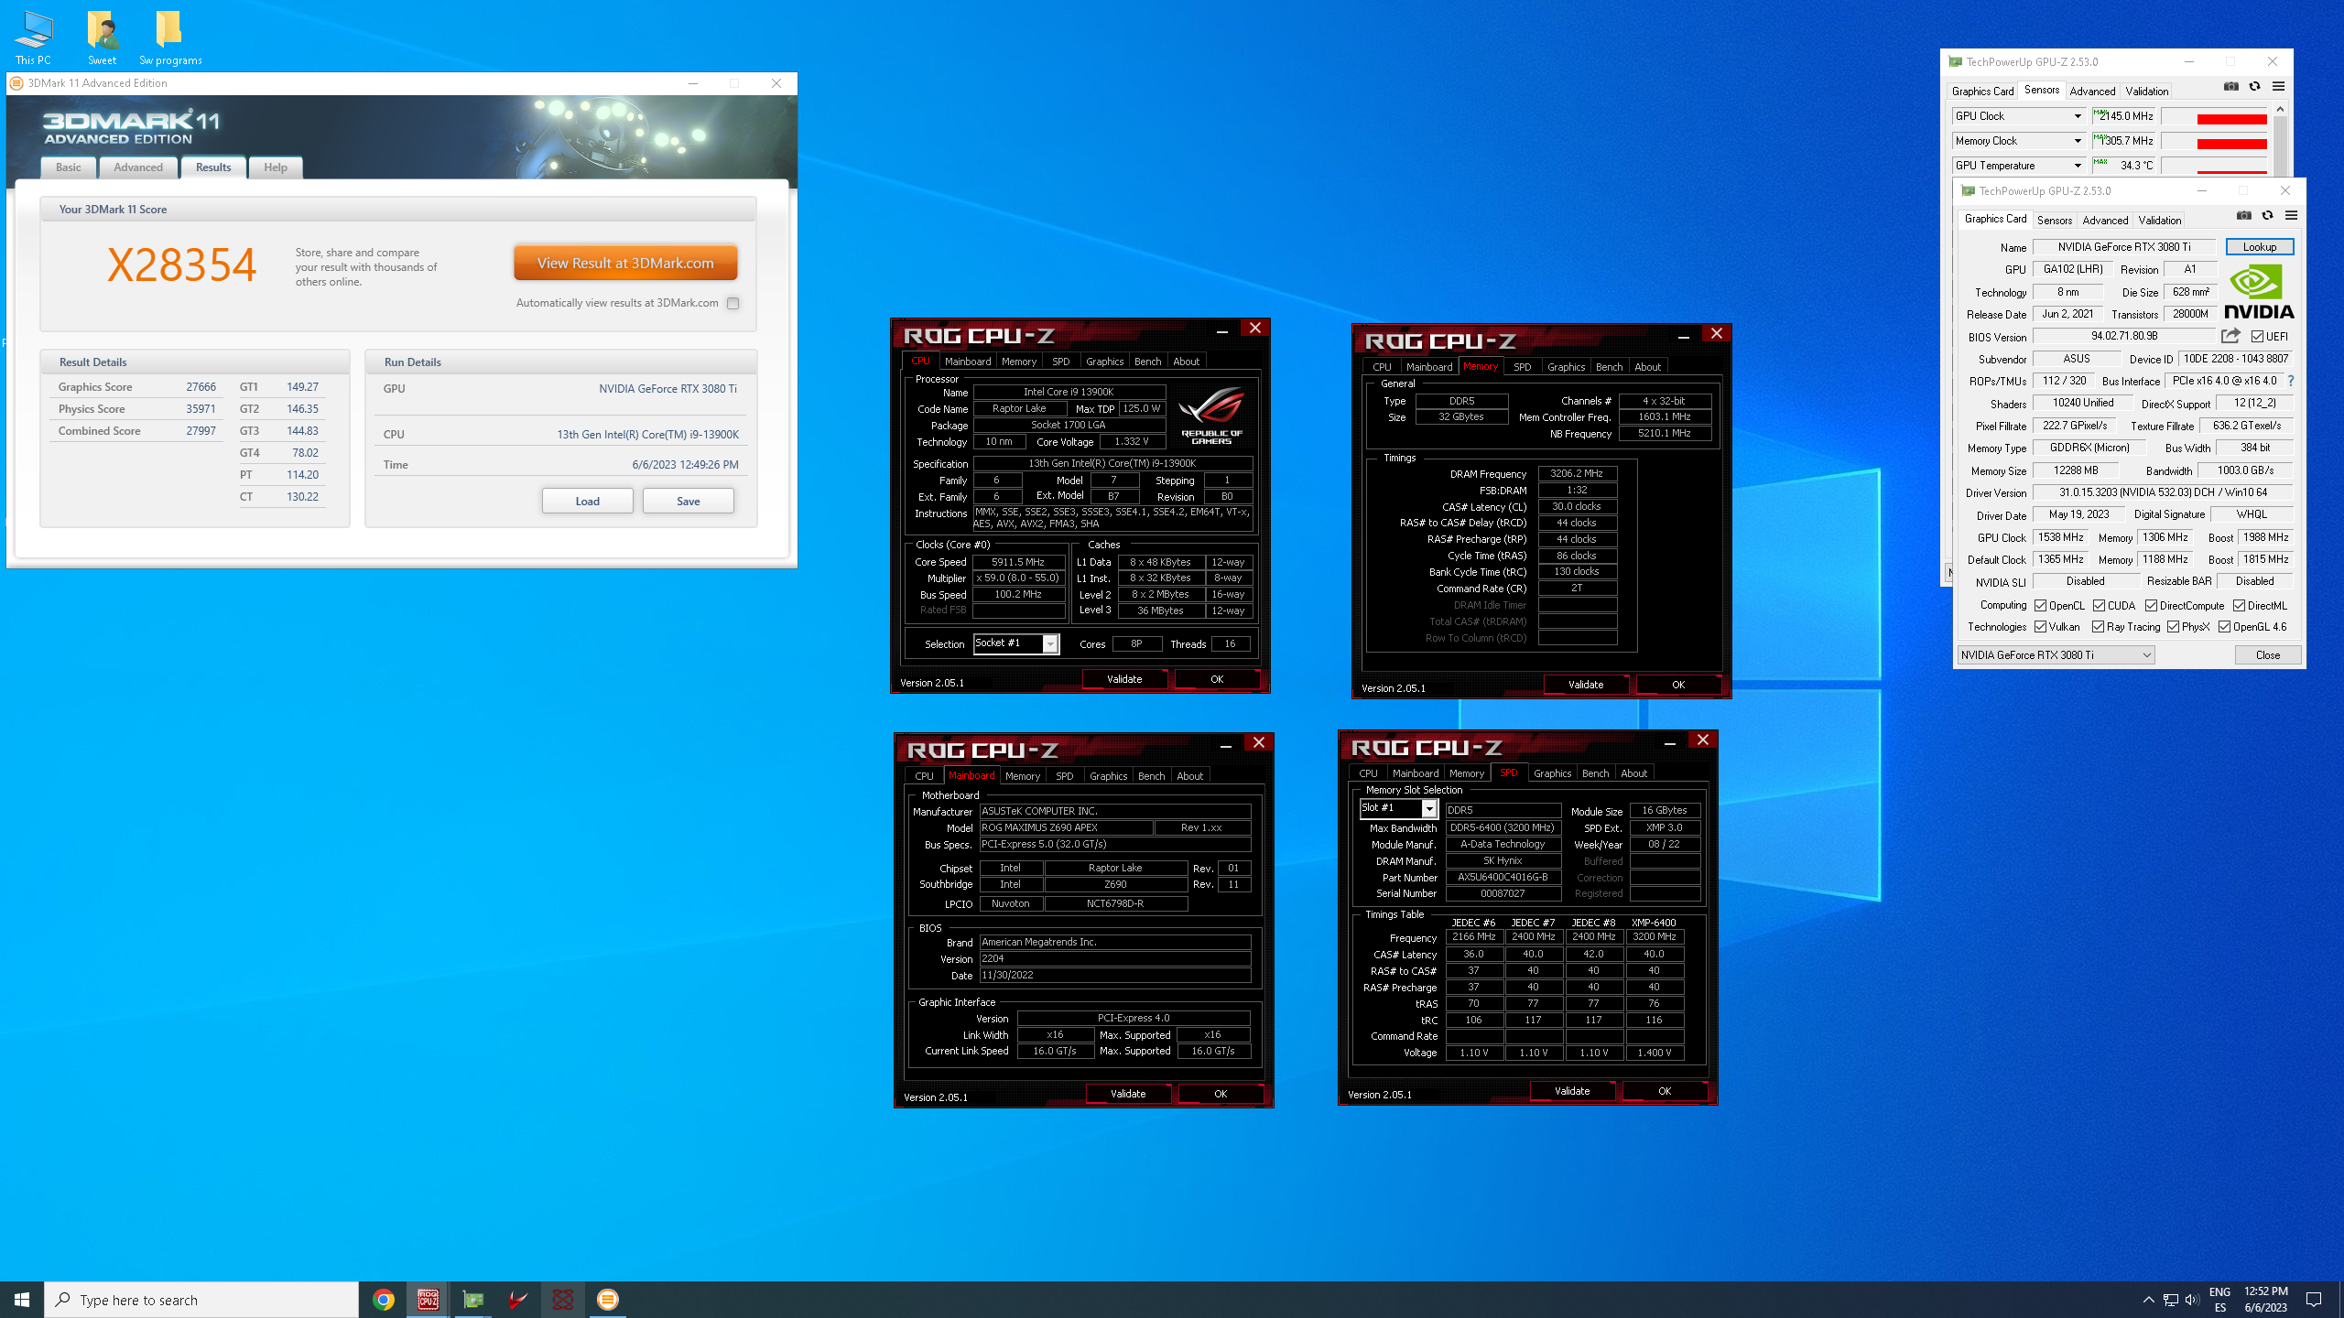The width and height of the screenshot is (2344, 1318).
Task: Open Socket #1 selection dropdown in CPU-Z
Action: point(1016,643)
